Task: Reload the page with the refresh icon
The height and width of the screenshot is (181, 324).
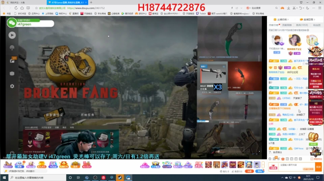Action: click(16, 8)
